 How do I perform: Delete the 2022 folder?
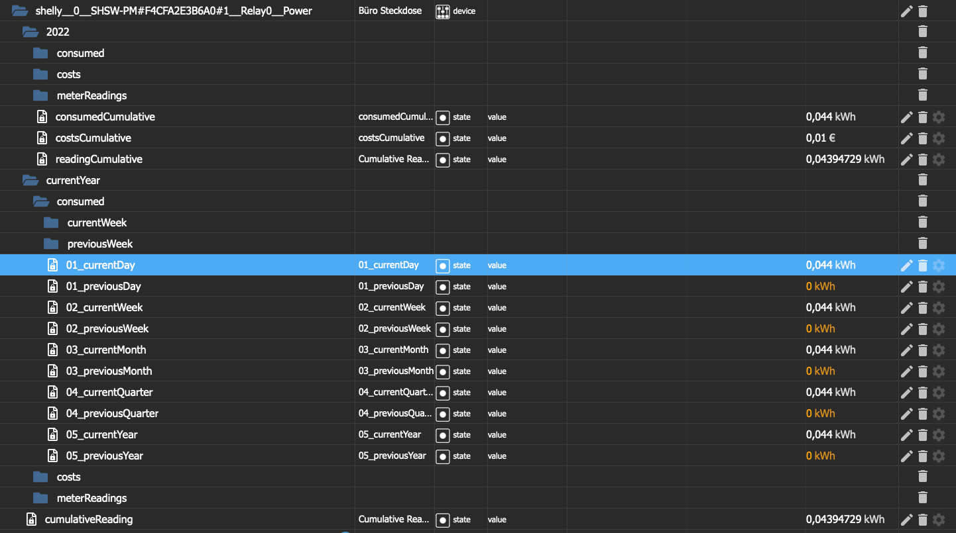(x=922, y=31)
